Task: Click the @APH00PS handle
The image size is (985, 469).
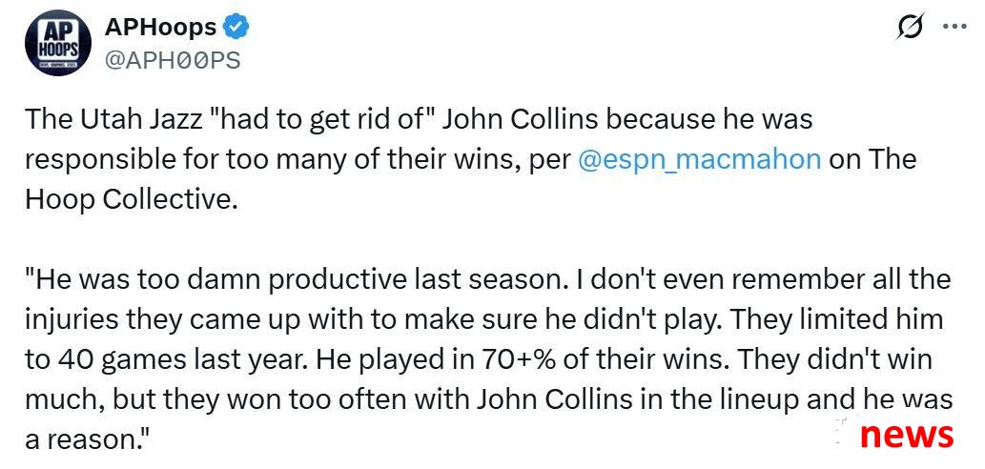Action: point(173,61)
